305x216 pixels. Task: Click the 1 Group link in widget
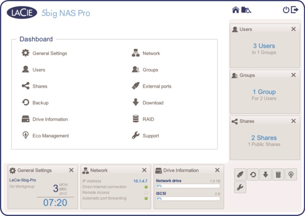264,92
